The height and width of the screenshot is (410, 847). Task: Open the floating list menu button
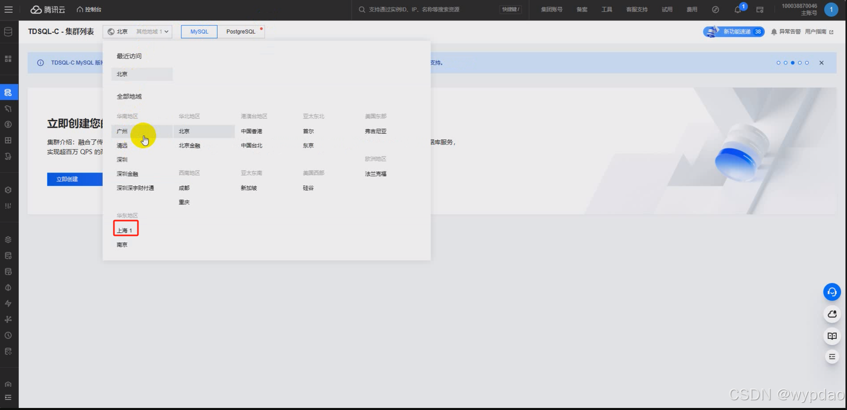point(832,356)
